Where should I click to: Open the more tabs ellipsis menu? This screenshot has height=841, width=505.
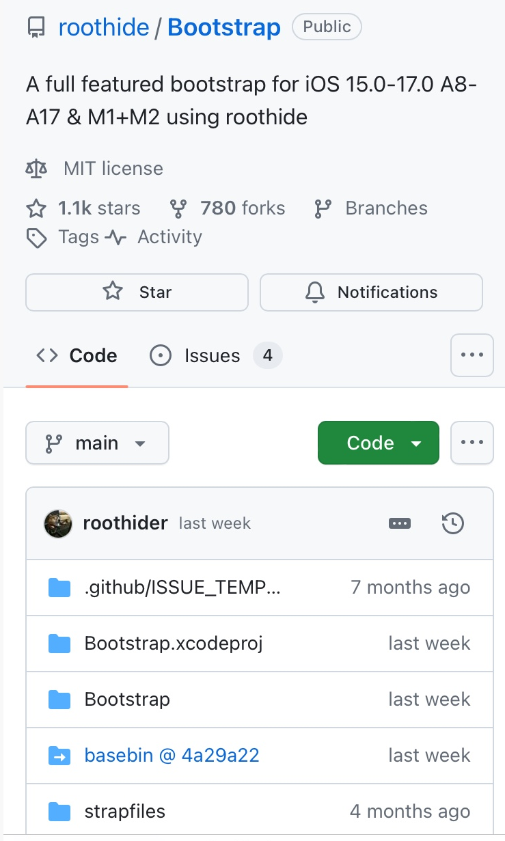pos(472,355)
